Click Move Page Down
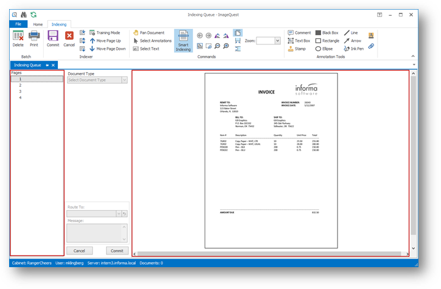 coord(107,49)
